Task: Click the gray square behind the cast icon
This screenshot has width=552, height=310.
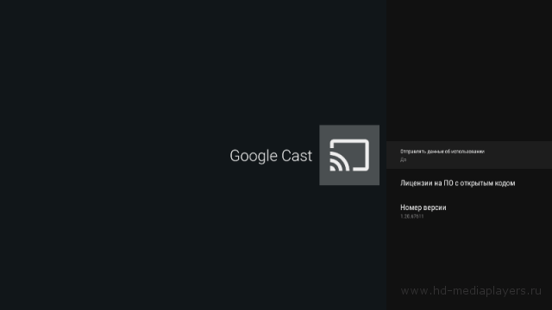Action: pos(349,155)
